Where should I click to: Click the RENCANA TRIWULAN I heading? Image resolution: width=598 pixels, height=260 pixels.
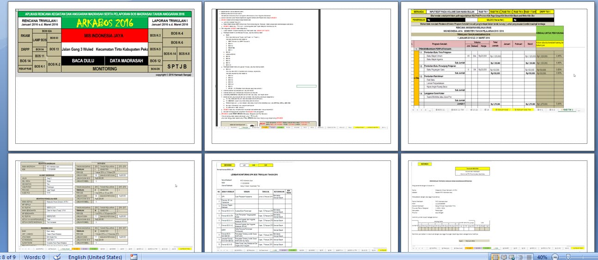(40, 21)
